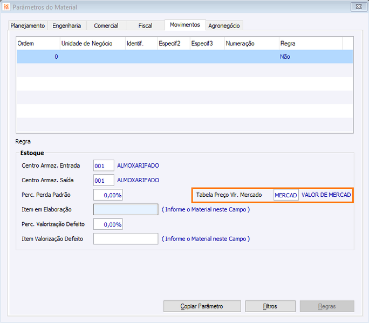Click the VALOR DE MERCAD description text

pos(326,195)
